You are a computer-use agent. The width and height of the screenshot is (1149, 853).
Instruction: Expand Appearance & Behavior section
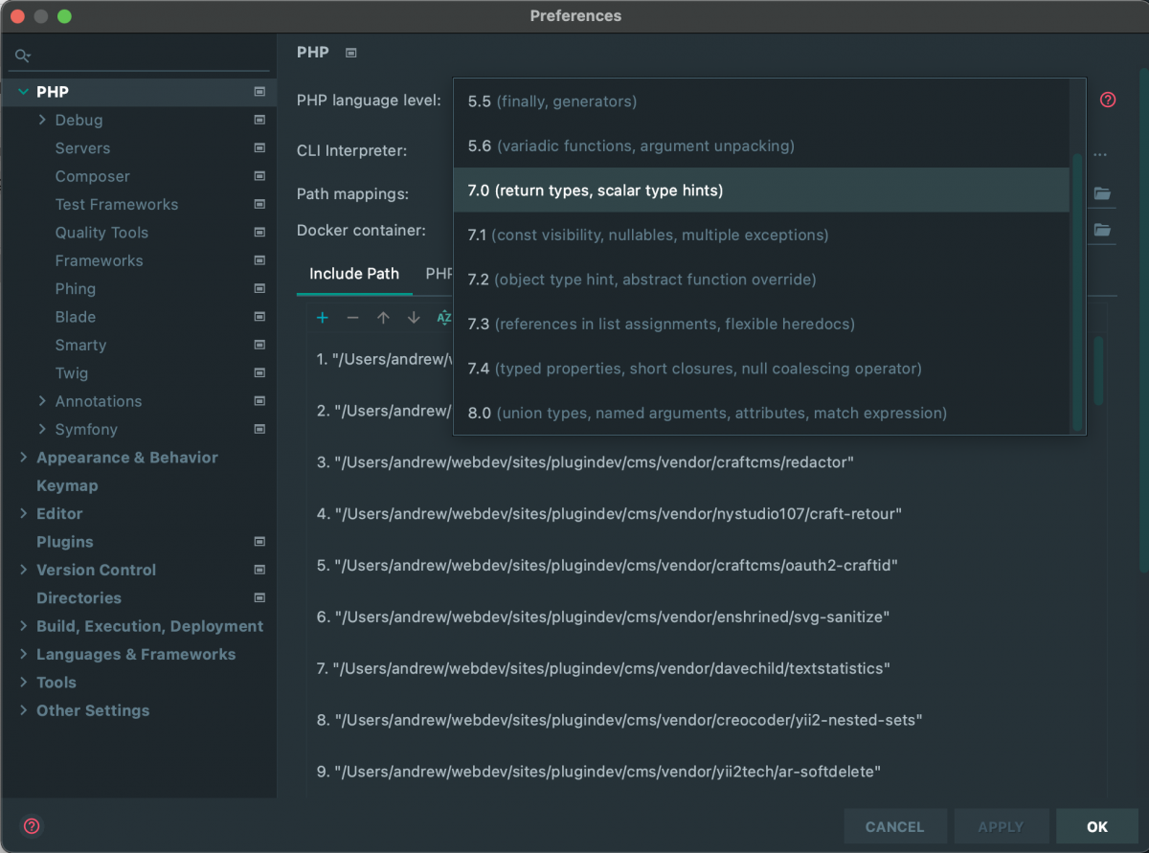(x=23, y=458)
